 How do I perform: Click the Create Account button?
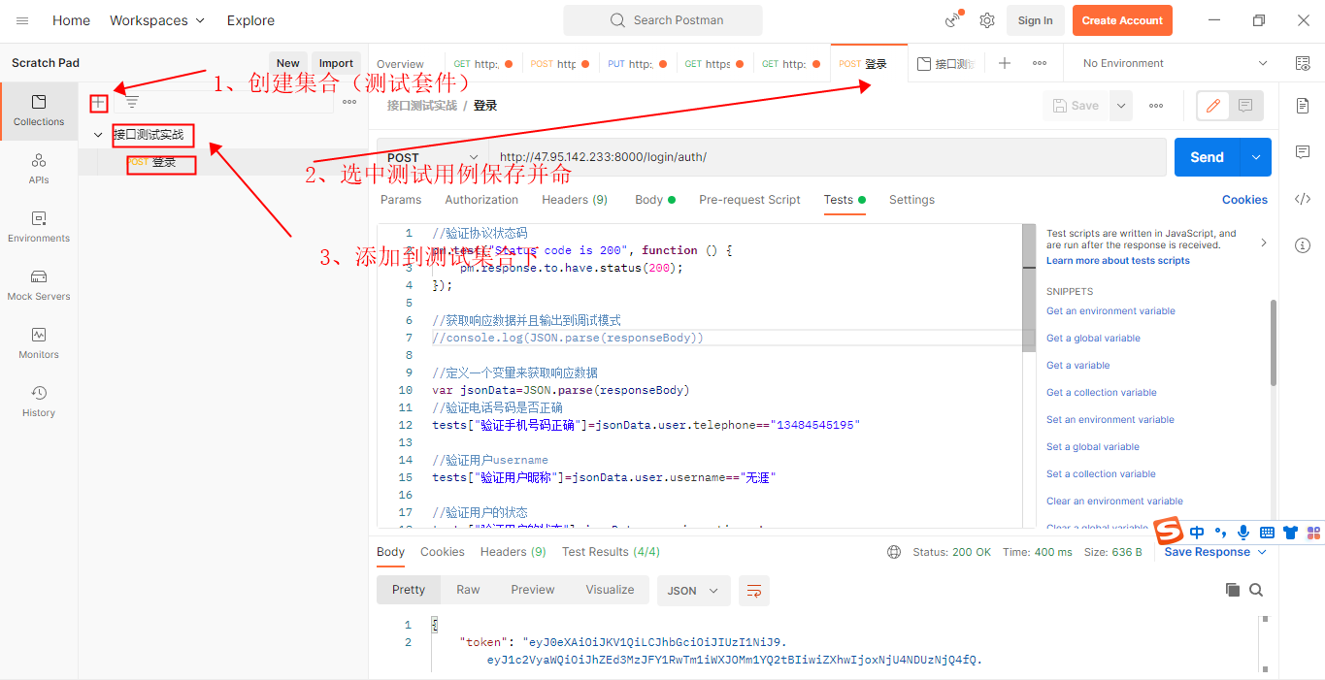(1122, 20)
